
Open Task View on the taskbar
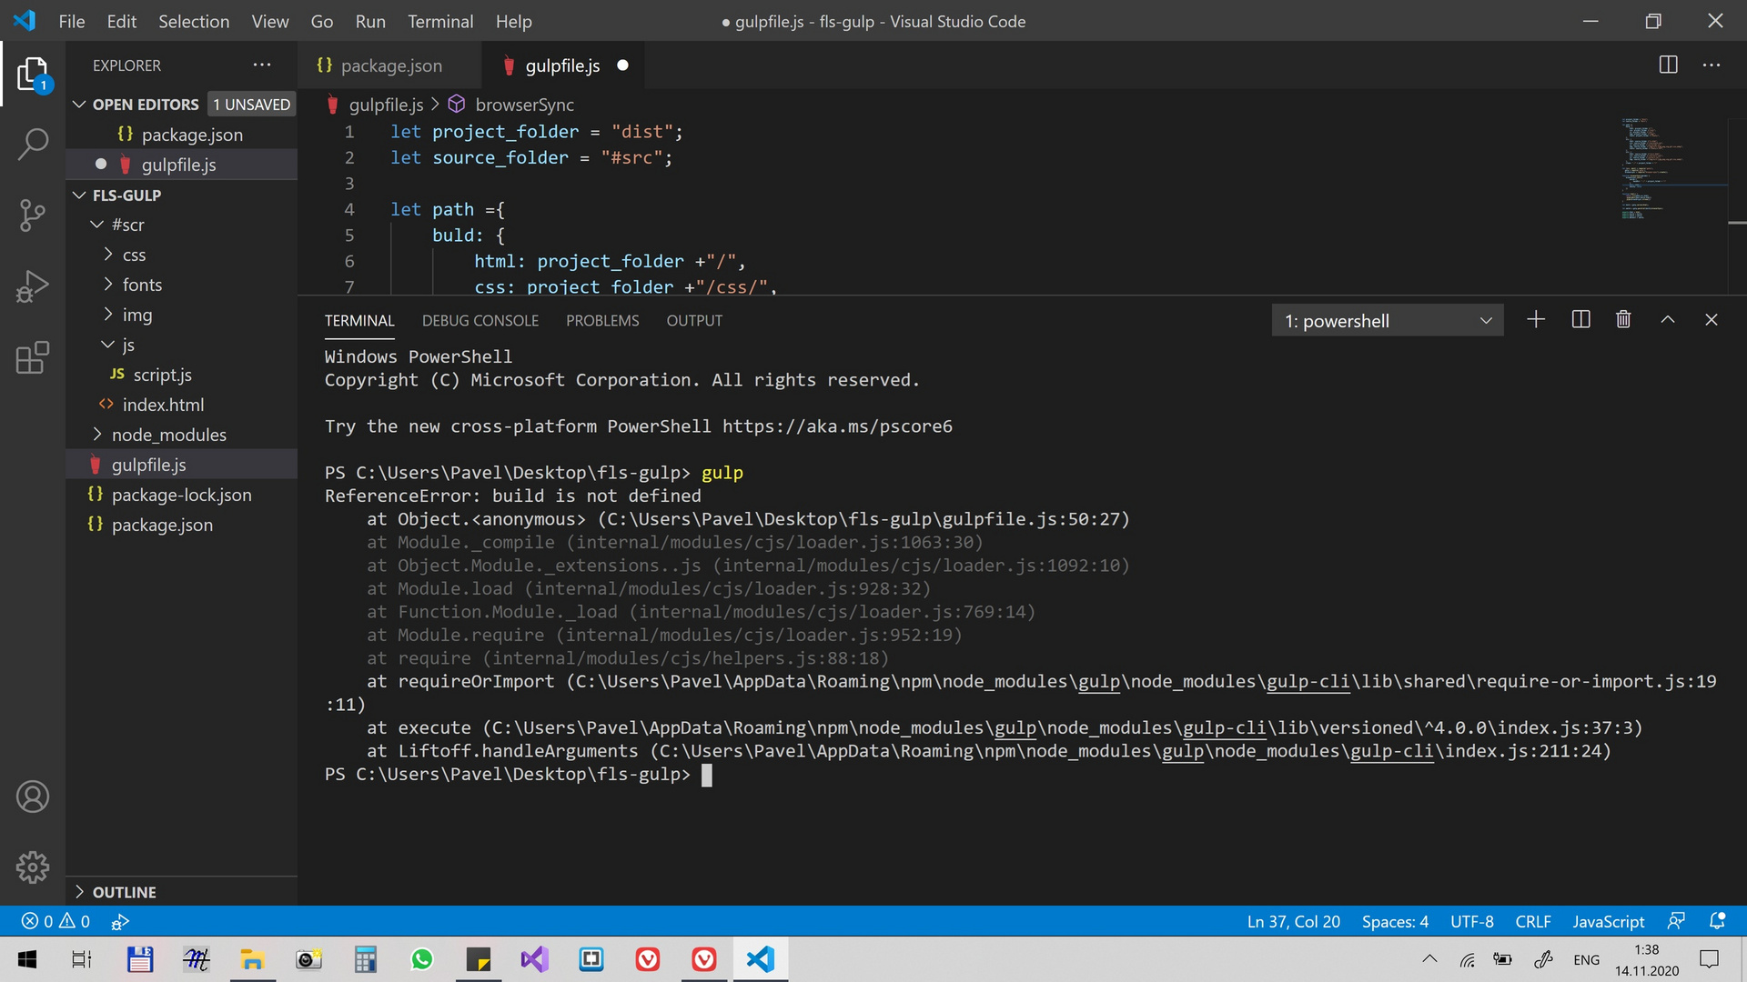coord(82,959)
